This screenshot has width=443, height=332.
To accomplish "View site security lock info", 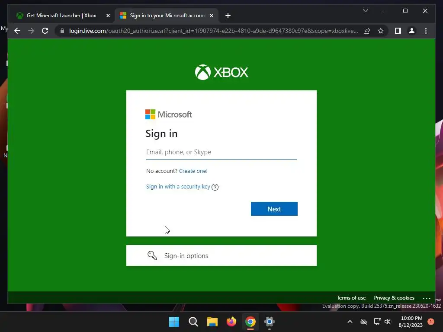I will [x=62, y=31].
